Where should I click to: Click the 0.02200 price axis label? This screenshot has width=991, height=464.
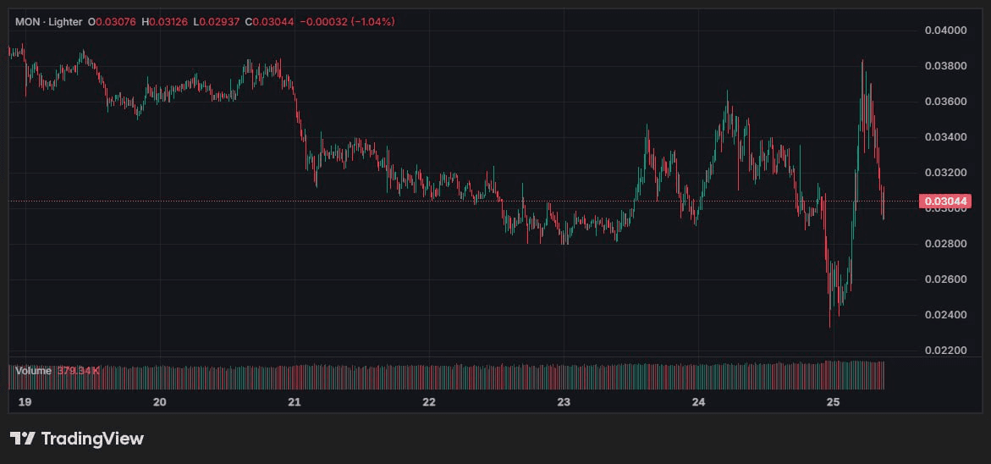click(944, 351)
